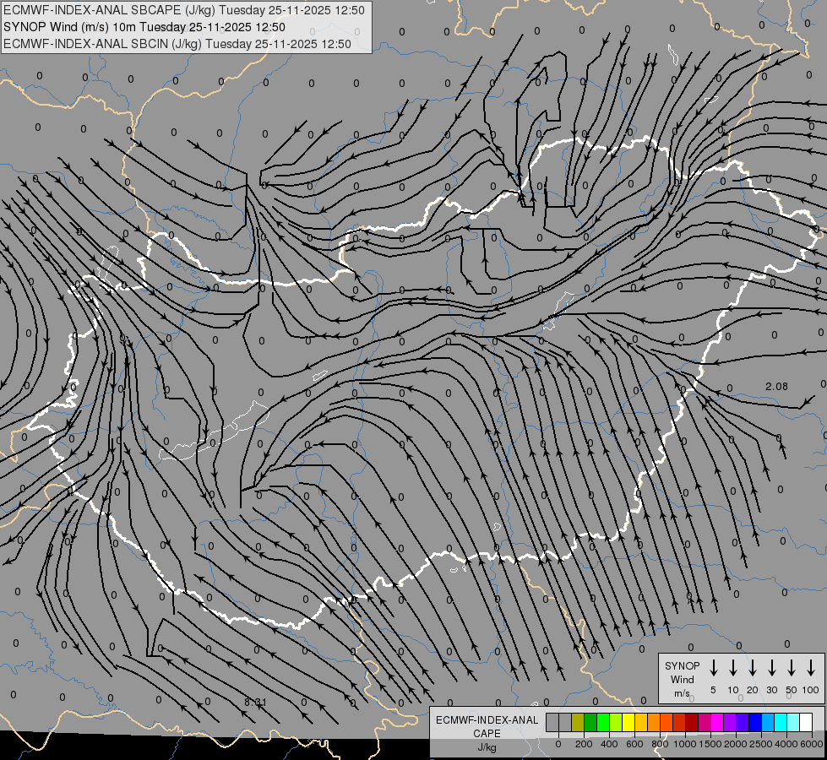Image resolution: width=827 pixels, height=760 pixels.
Task: Click the ECMWF-INDEX-ANAL label in CAPE legend
Action: pyautogui.click(x=487, y=720)
